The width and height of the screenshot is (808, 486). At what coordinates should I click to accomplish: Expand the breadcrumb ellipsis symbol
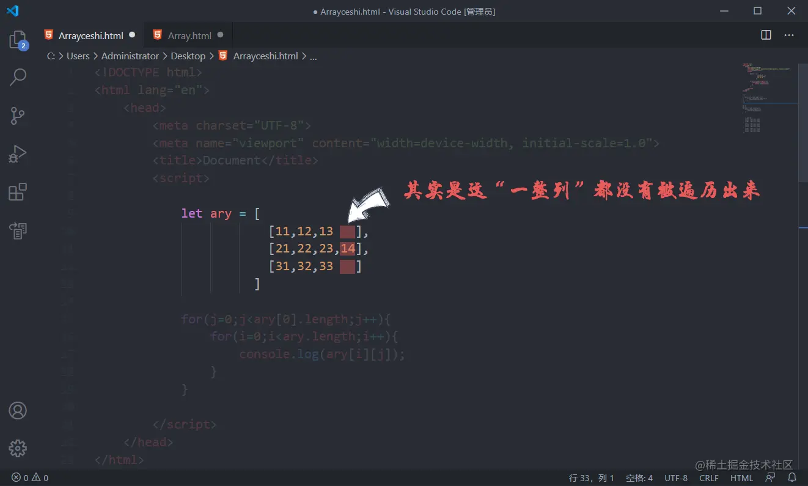pyautogui.click(x=314, y=56)
